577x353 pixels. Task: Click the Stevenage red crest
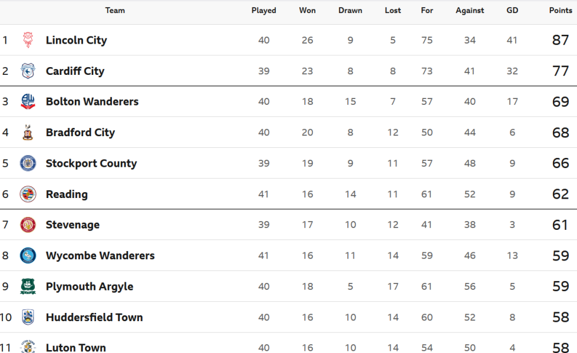[28, 225]
